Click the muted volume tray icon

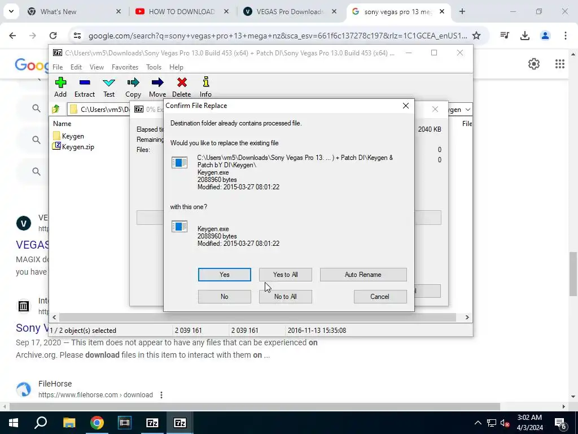tap(505, 423)
